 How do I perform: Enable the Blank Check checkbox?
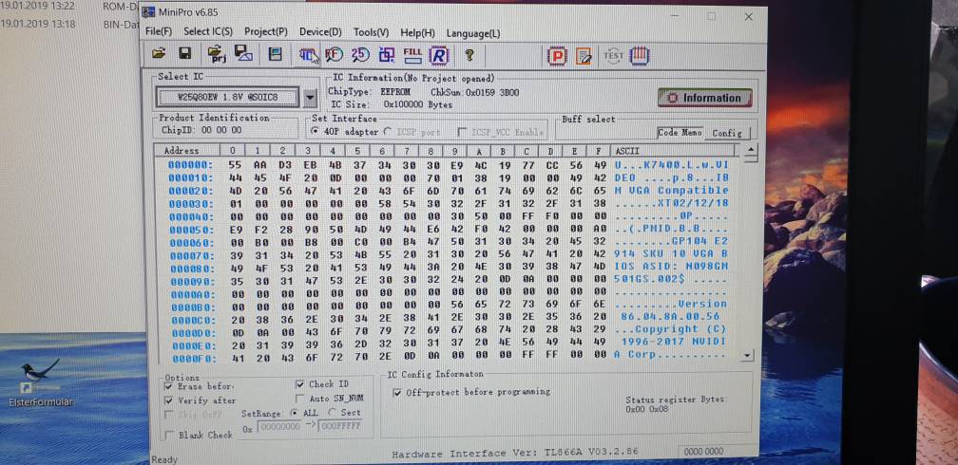pyautogui.click(x=169, y=435)
